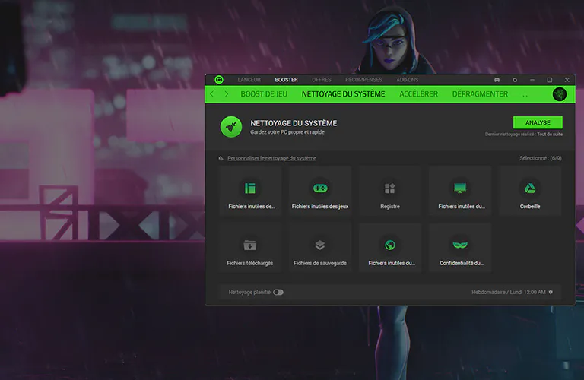Select the Registre tile
Viewport: 584px width, 380px height.
point(390,192)
